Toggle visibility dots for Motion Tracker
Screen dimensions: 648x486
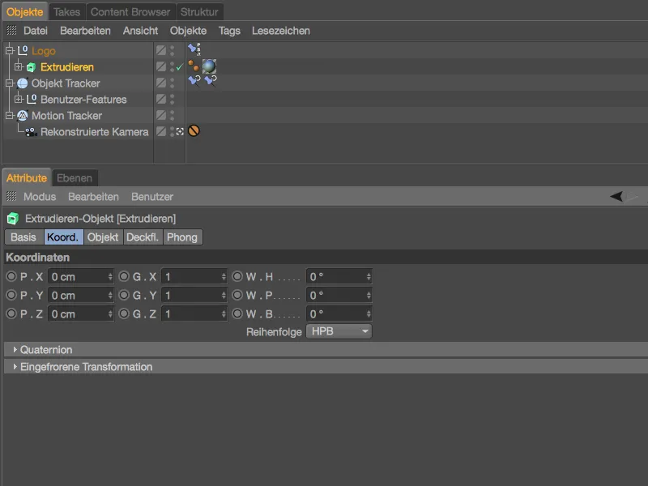172,115
